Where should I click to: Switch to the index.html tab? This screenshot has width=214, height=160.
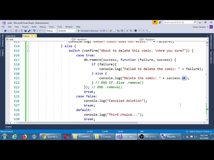(x=11, y=36)
